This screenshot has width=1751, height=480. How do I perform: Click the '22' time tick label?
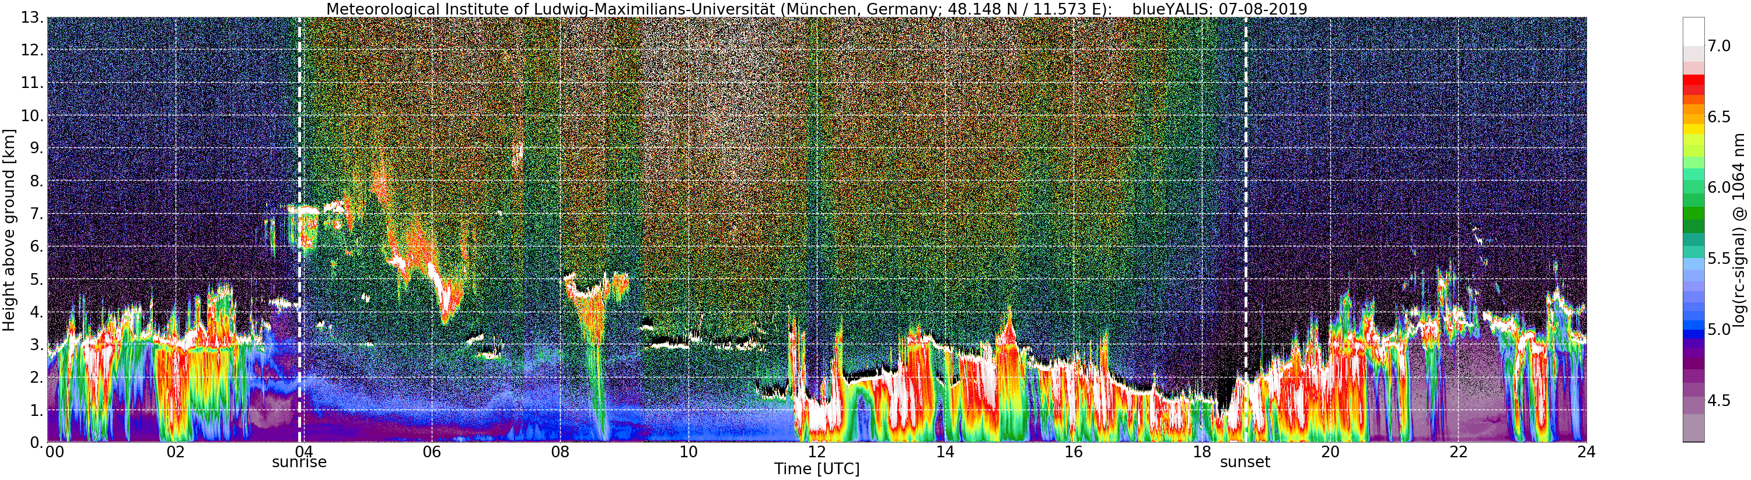1458,451
